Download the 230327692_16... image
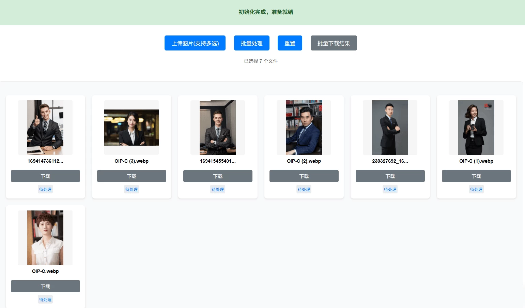Viewport: 525px width, 308px height. pyautogui.click(x=390, y=176)
